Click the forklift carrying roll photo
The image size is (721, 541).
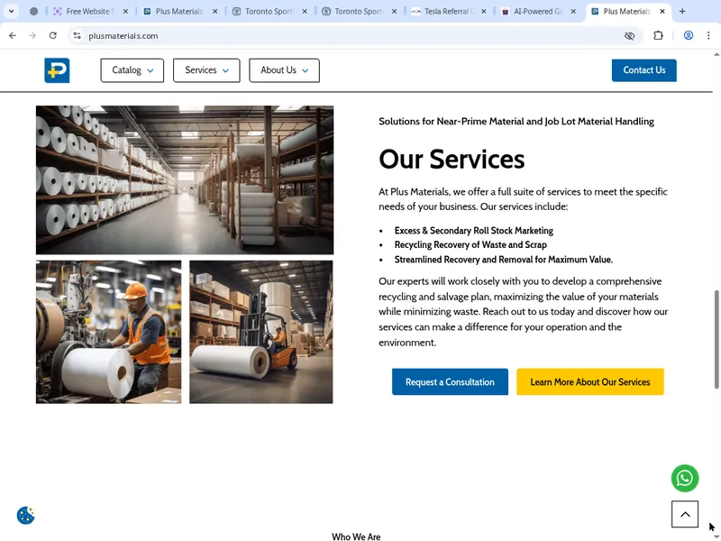tap(261, 332)
